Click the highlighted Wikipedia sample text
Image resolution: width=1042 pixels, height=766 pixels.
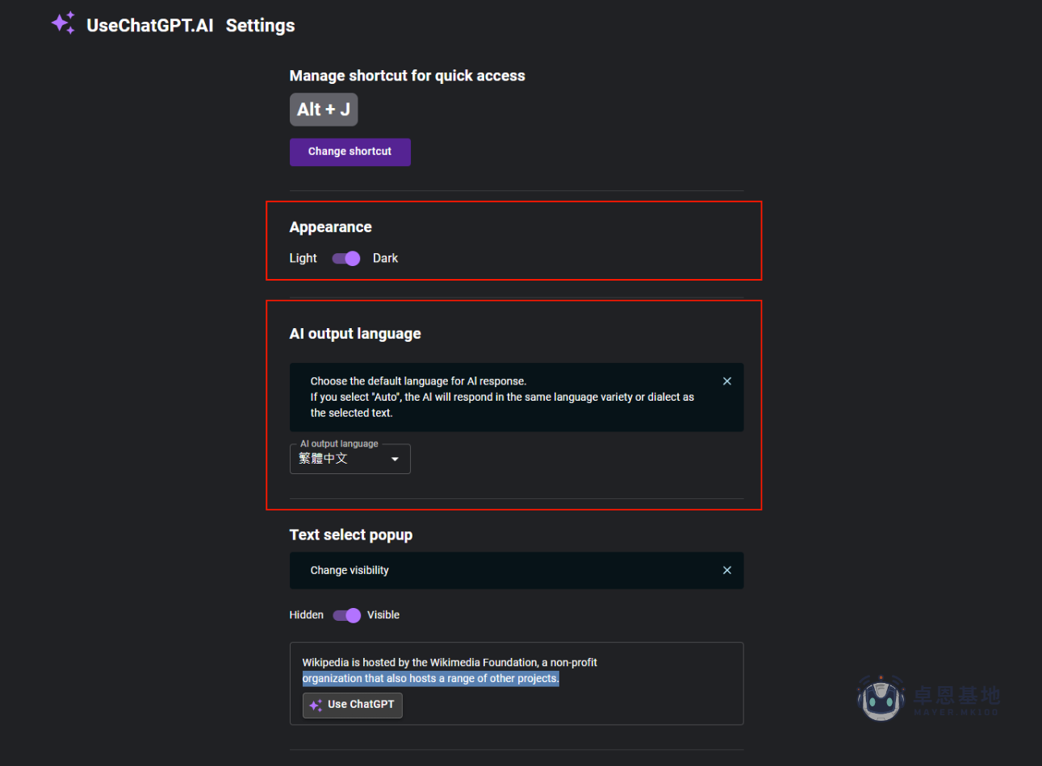[x=430, y=679]
